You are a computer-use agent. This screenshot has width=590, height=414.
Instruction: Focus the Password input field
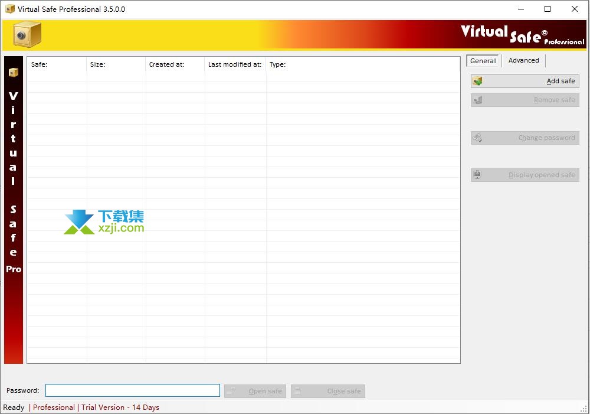[x=132, y=390]
